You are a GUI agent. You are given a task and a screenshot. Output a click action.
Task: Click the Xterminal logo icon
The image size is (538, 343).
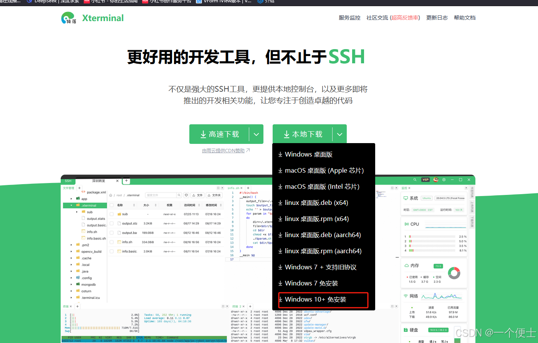click(x=69, y=18)
